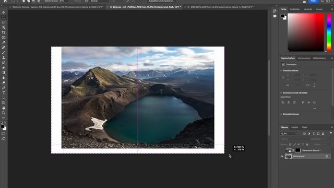The image size is (334, 188).
Task: Collapse the Ausrichten und verteilen section
Action: (281, 93)
